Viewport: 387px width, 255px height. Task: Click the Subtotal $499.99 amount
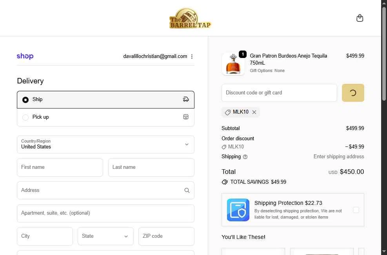[x=355, y=128]
